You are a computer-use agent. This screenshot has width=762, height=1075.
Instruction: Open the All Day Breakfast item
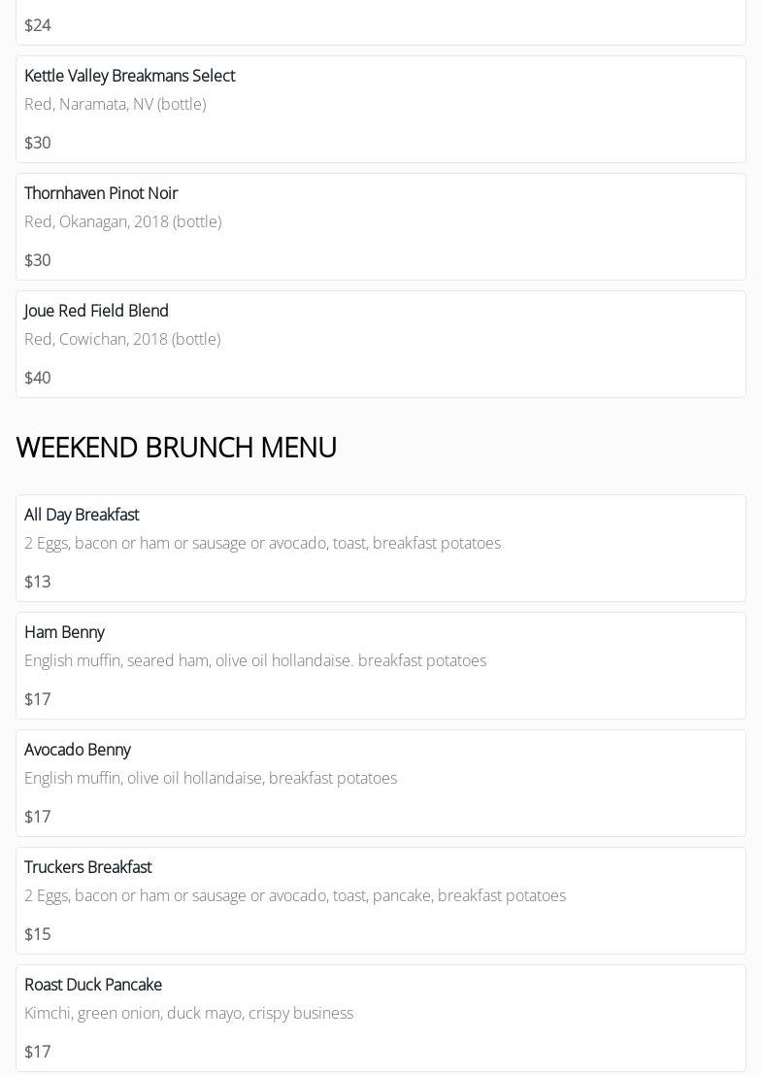[82, 515]
